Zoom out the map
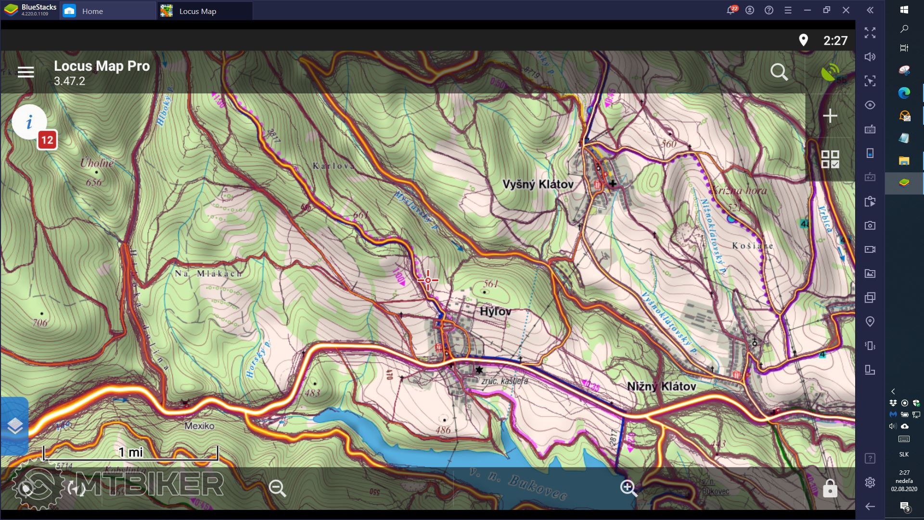 point(277,488)
